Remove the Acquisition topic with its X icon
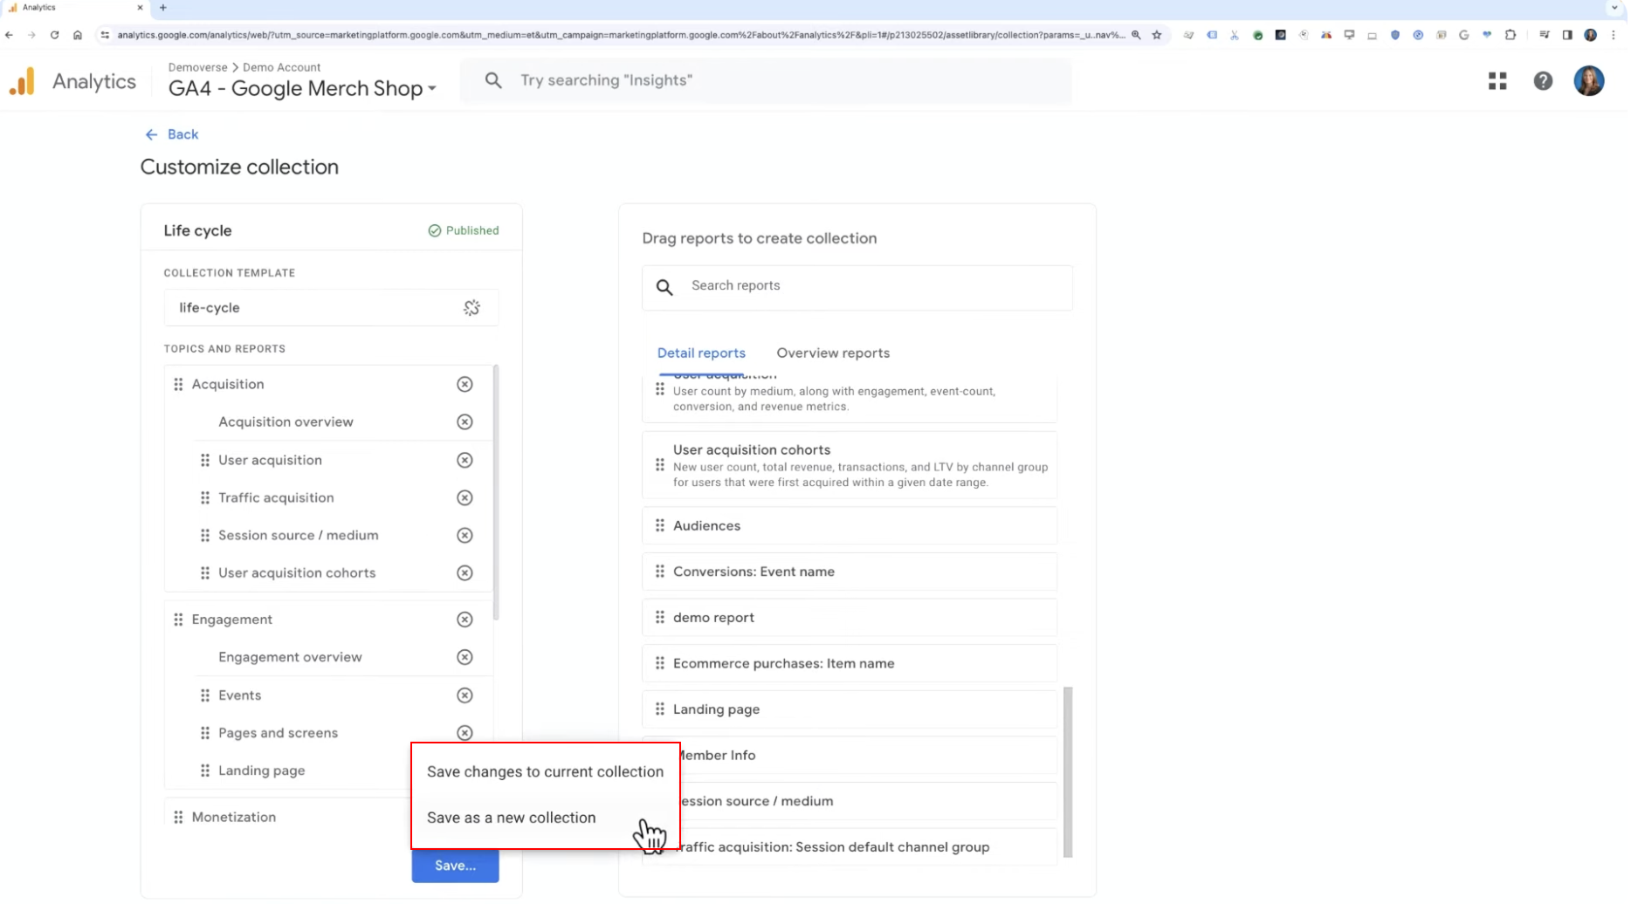The image size is (1631, 904). (465, 385)
